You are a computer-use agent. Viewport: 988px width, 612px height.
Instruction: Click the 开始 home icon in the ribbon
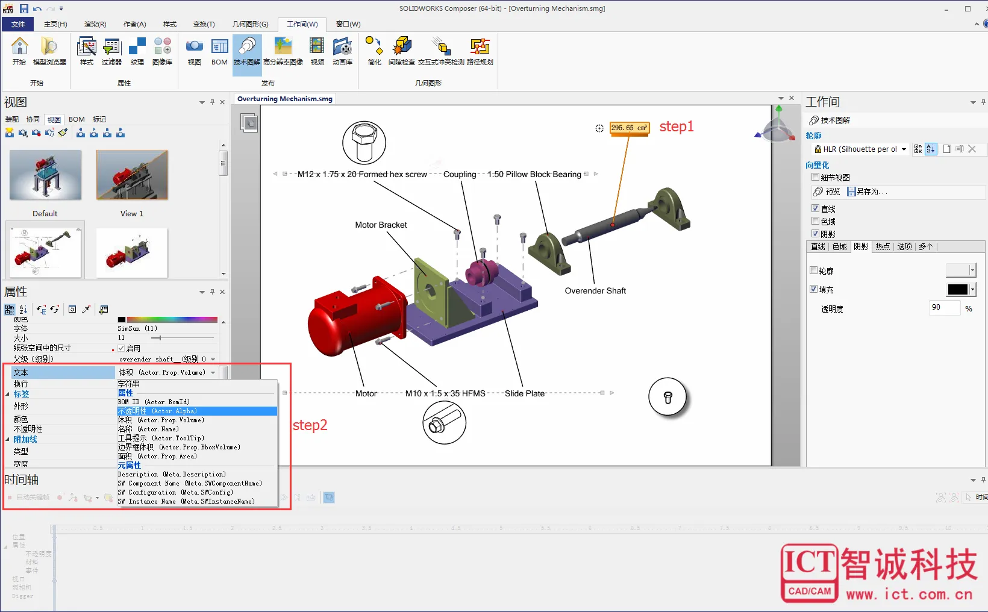coord(19,52)
